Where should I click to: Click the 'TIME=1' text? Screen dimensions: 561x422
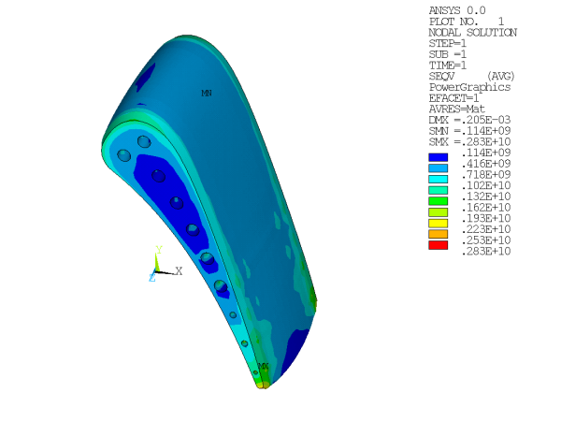tap(448, 65)
